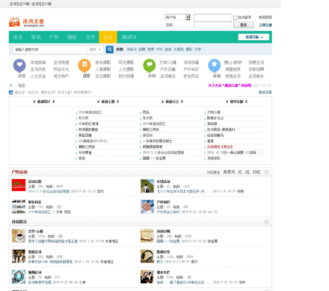Focus the 请输入搜索内容 search field
The width and height of the screenshot is (329, 291).
click(50, 50)
